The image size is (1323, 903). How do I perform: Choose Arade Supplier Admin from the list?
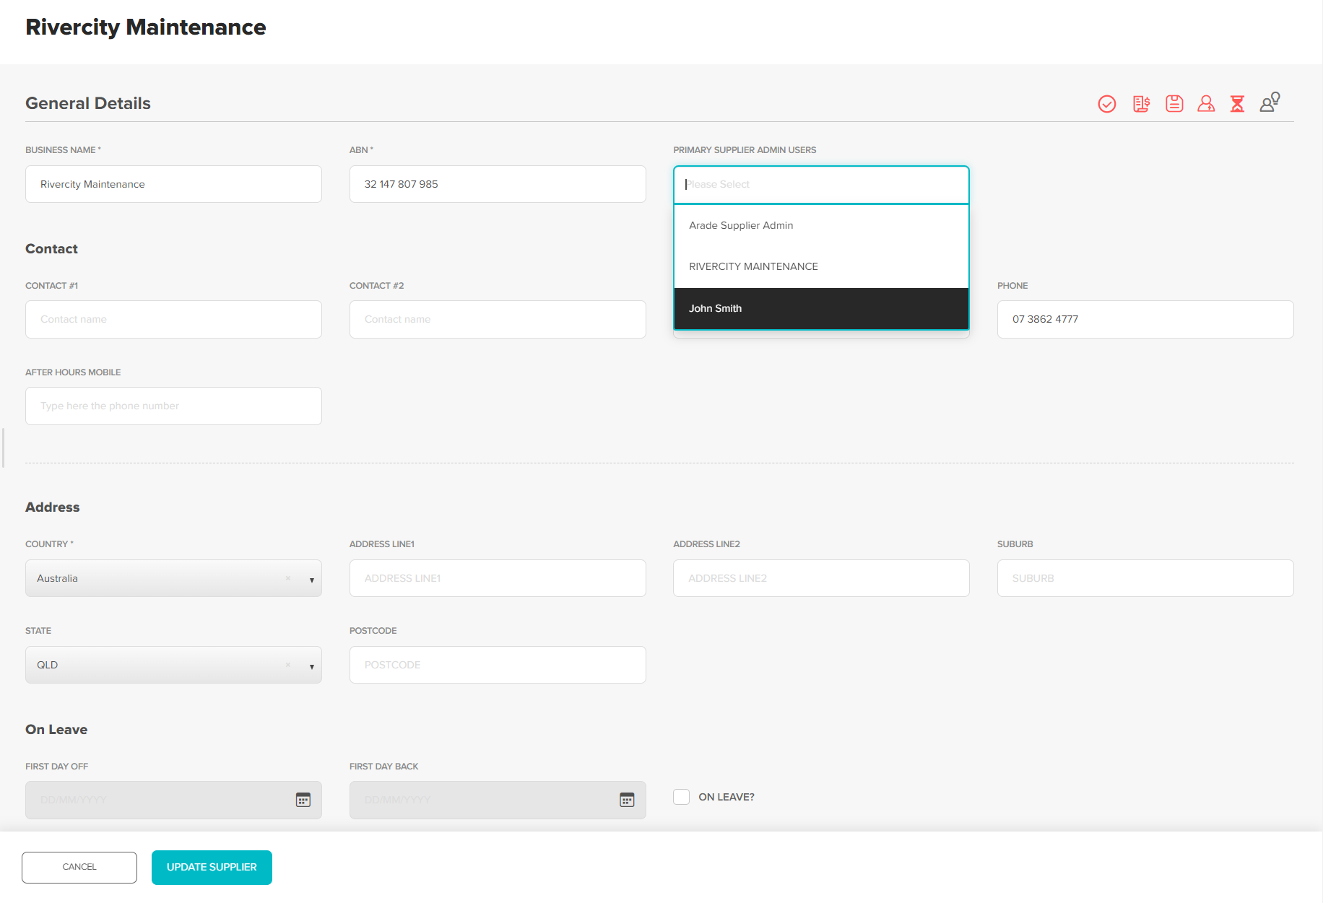[x=821, y=226]
